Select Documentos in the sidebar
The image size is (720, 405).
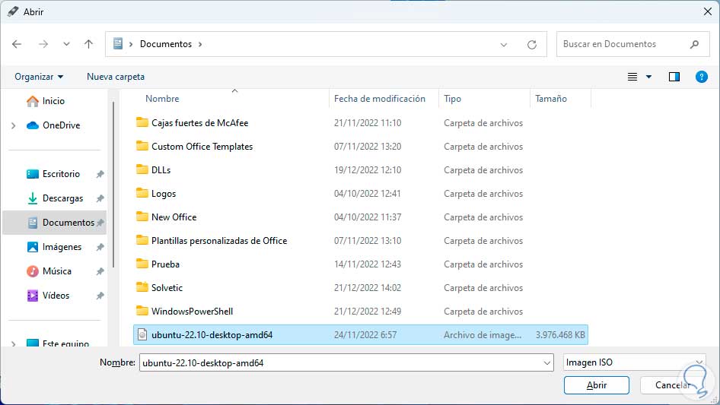(54, 223)
